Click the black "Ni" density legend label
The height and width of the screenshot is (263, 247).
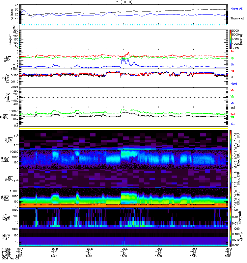point(232,77)
